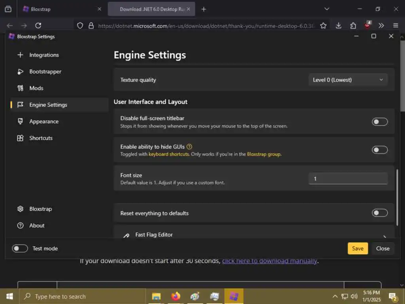405x304 pixels.
Task: Click the tracking protection shield icon
Action: point(80,26)
